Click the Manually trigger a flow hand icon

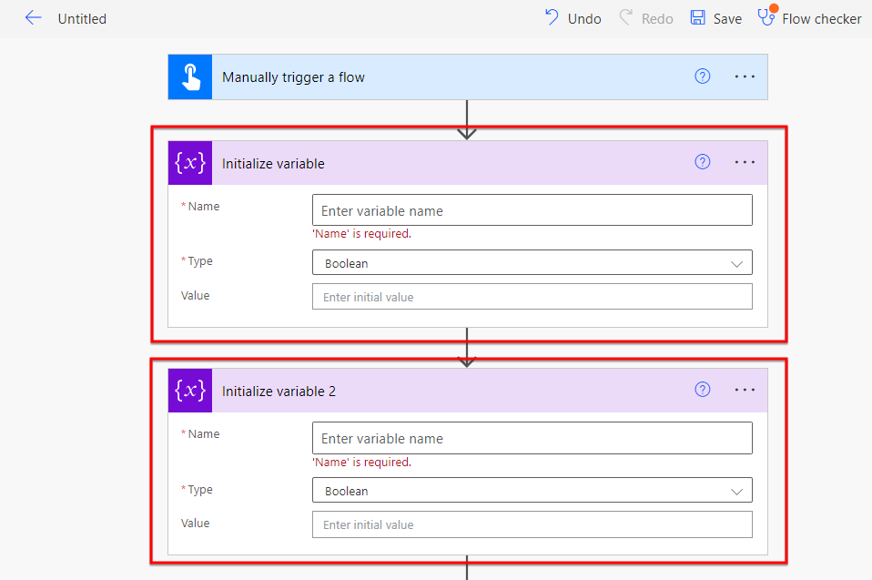pyautogui.click(x=189, y=77)
